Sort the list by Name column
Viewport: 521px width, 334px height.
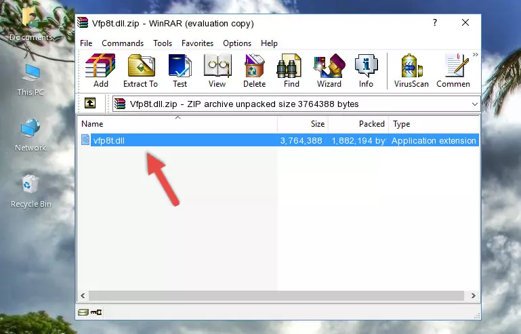coord(178,124)
